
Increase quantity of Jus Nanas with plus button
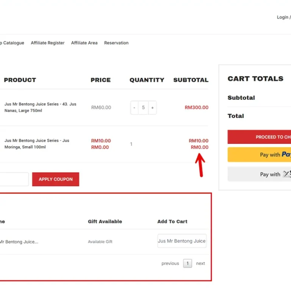pos(152,108)
